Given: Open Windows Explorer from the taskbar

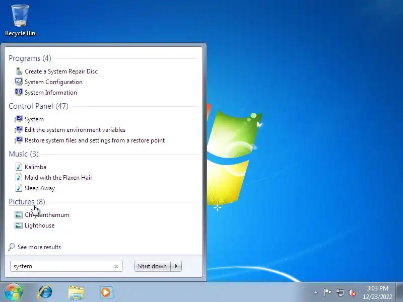Looking at the screenshot, I should 76,292.
